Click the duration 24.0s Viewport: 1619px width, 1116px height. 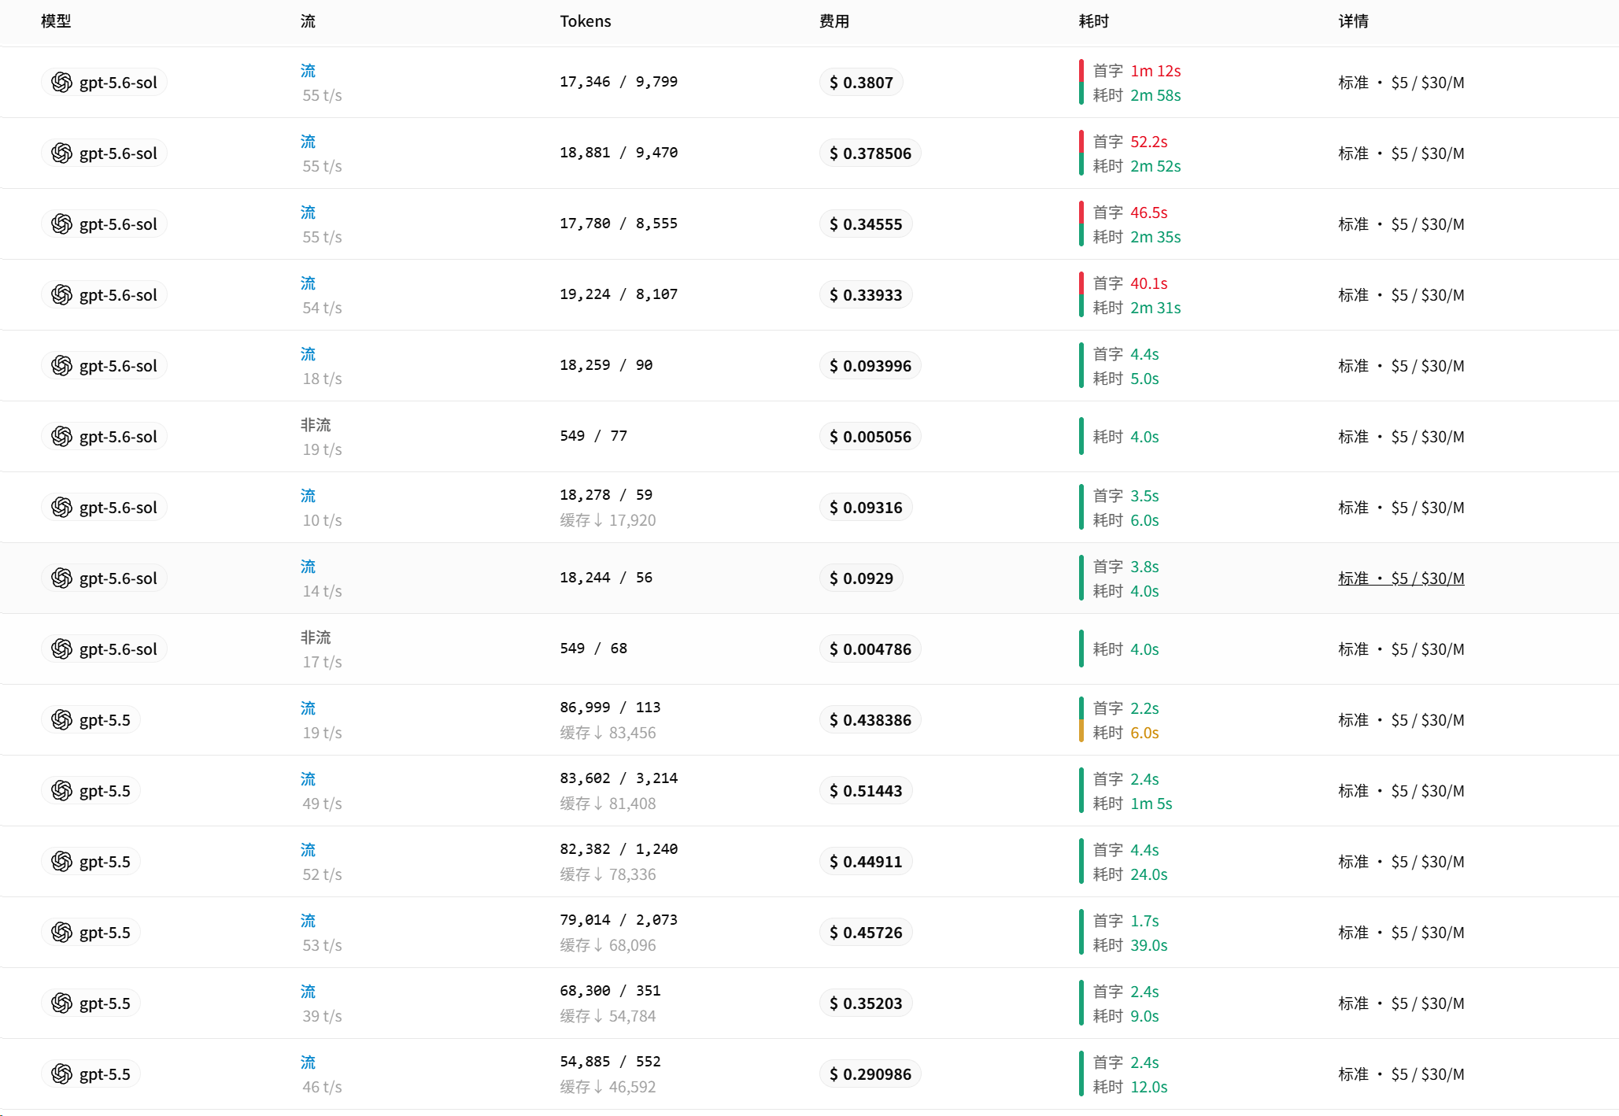pyautogui.click(x=1149, y=874)
